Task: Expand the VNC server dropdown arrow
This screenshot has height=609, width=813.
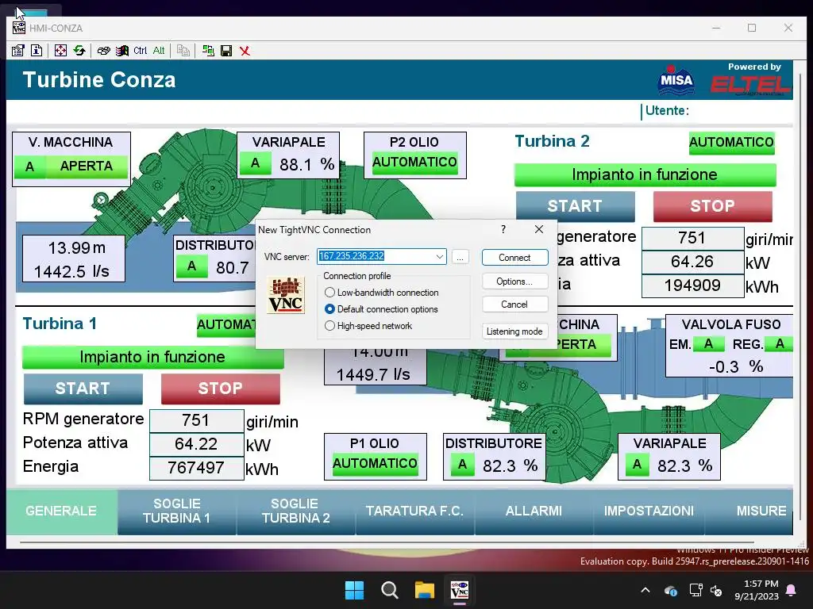Action: [x=440, y=256]
